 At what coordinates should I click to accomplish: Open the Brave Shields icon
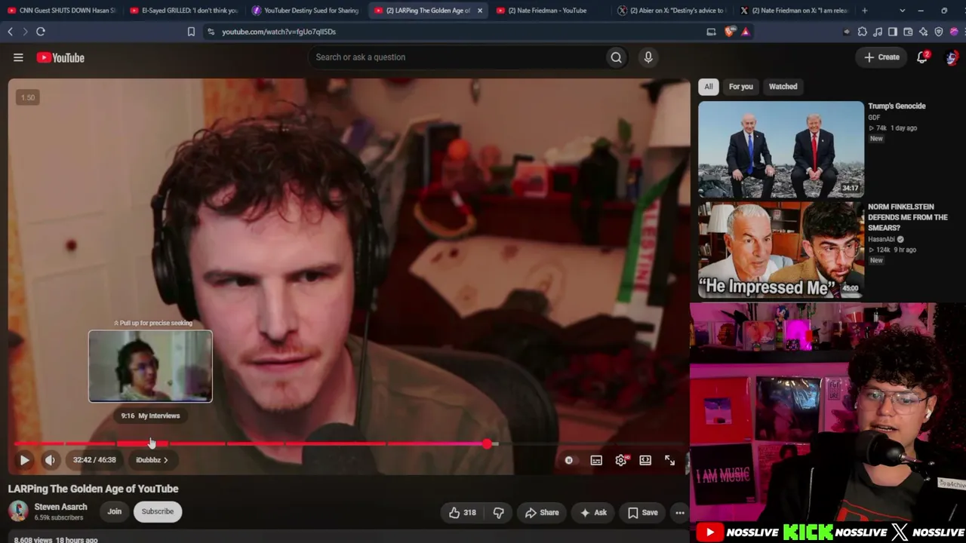(729, 32)
